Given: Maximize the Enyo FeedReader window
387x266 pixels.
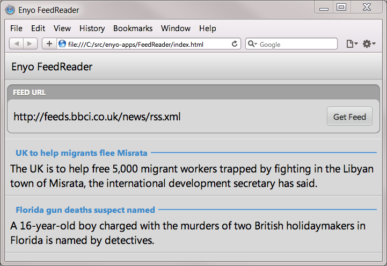Looking at the screenshot, I should coord(341,7).
